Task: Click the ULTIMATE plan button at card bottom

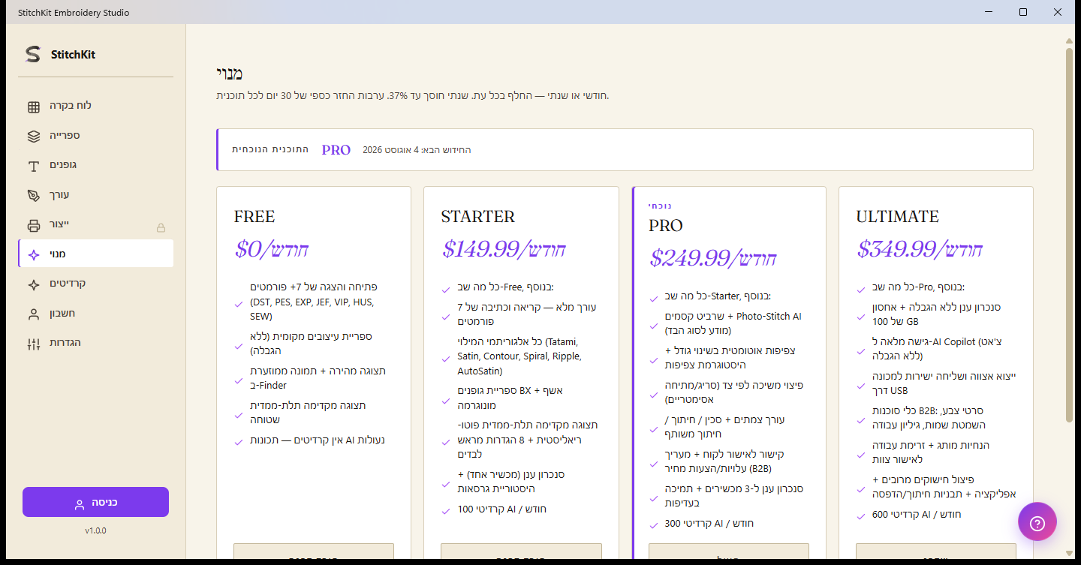Action: click(935, 553)
